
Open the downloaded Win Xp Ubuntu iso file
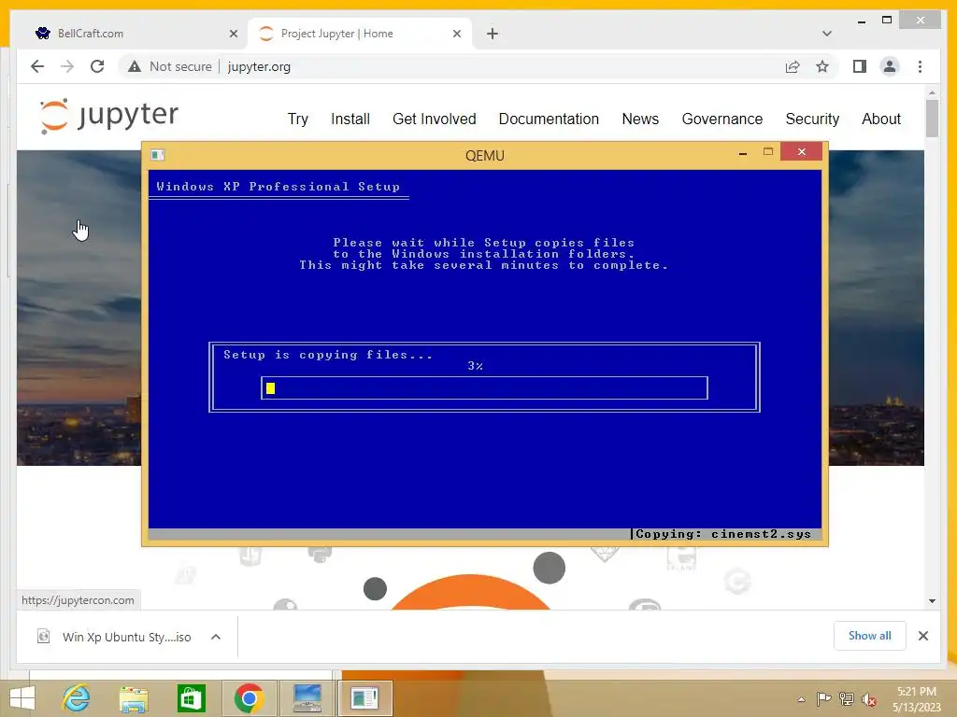[x=126, y=637]
